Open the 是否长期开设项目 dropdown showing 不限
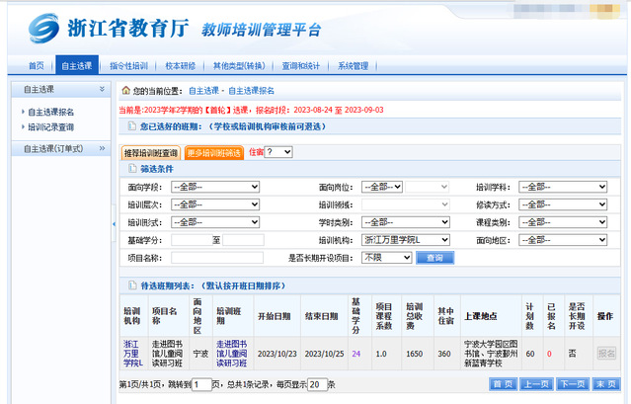The width and height of the screenshot is (631, 404). point(387,258)
